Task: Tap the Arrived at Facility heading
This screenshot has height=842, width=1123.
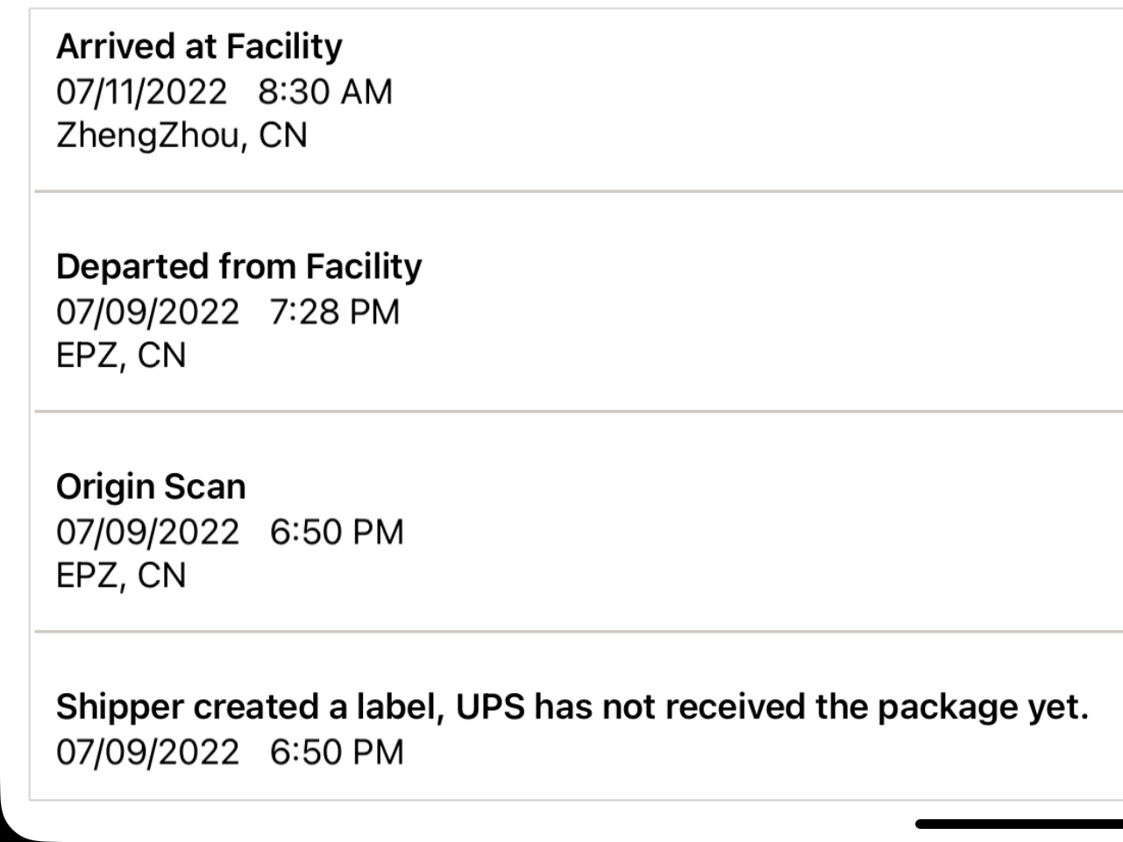Action: pos(199,46)
